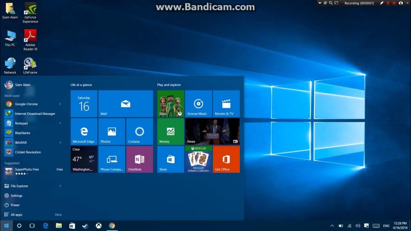This screenshot has height=231, width=411.
Task: Open battery status in system tray
Action: [x=341, y=226]
